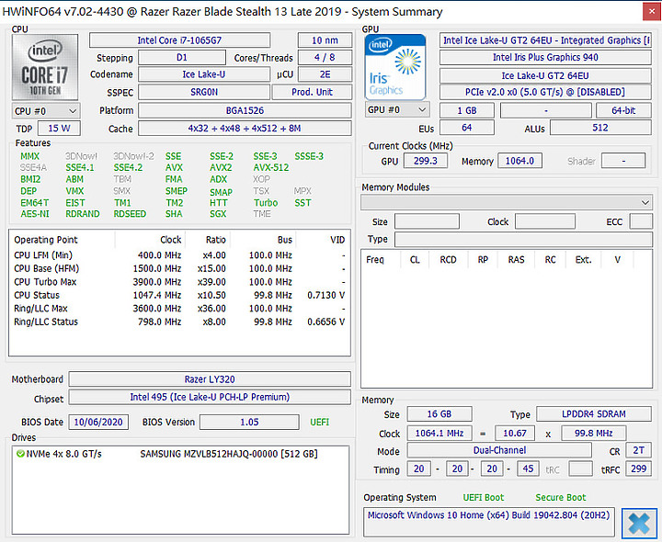Viewport: 662px width, 542px height.
Task: Expand the Memory Modules dropdown
Action: [x=507, y=202]
